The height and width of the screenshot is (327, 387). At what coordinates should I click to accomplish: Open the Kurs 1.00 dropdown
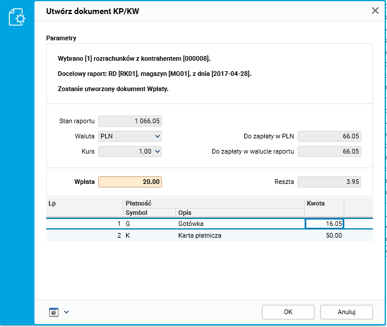pyautogui.click(x=130, y=151)
